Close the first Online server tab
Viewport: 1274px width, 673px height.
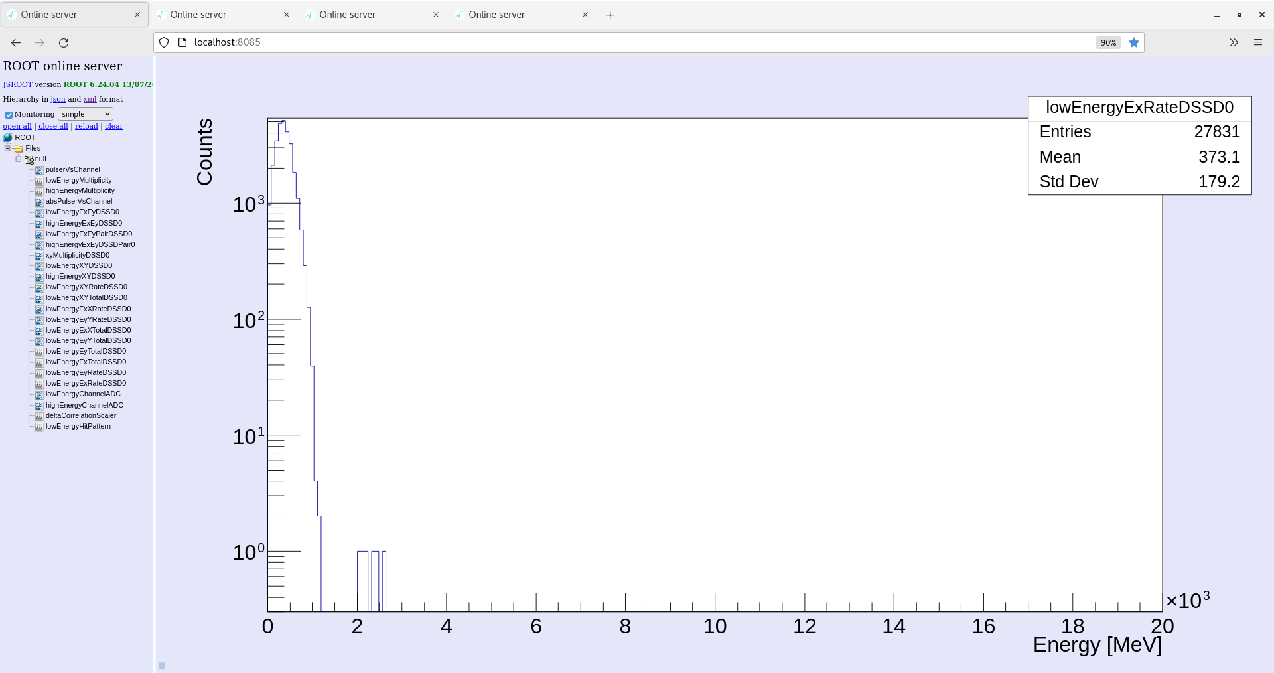137,15
